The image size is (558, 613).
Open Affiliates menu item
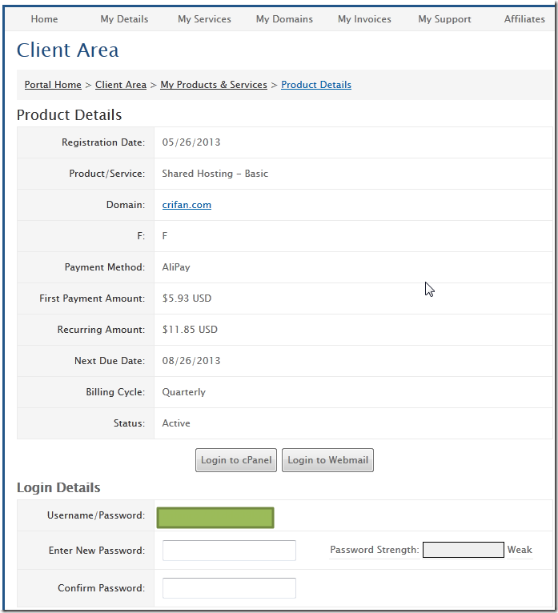point(524,19)
